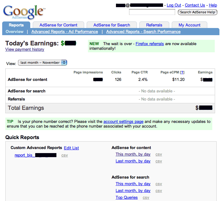
Task: Click the Clicks value 126
Action: [x=118, y=80]
